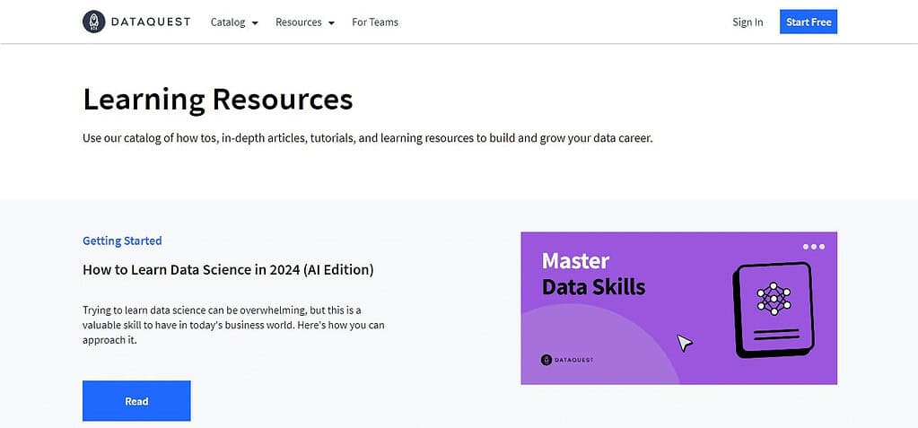Click the paragraph 'Trying to learn data science'

click(x=233, y=325)
